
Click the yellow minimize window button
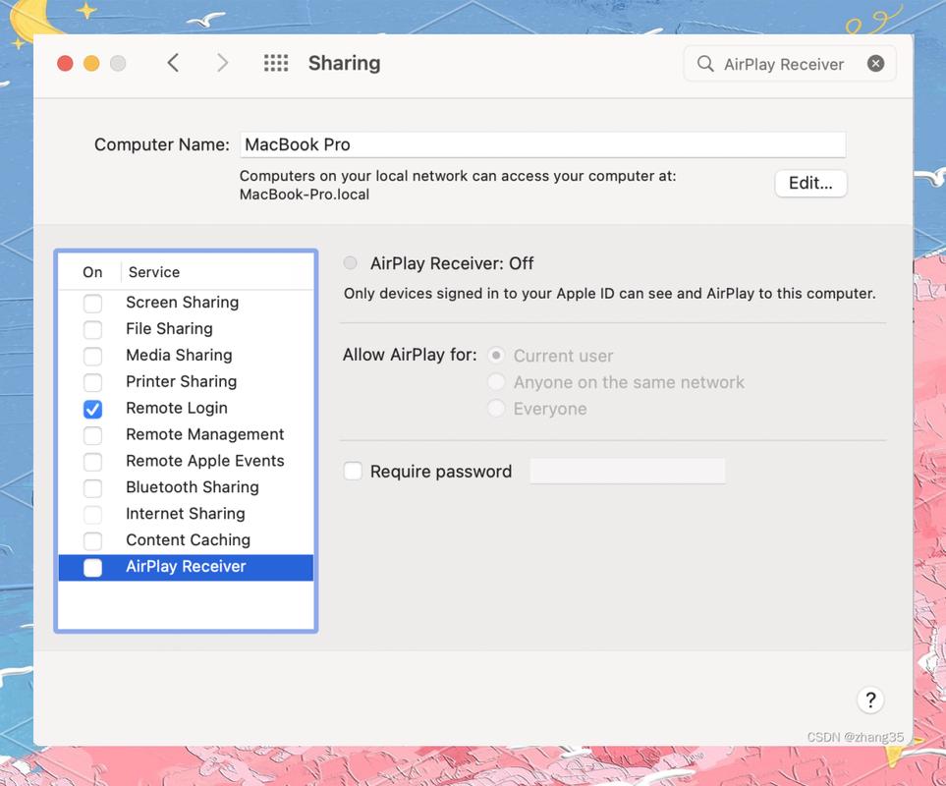click(x=91, y=63)
